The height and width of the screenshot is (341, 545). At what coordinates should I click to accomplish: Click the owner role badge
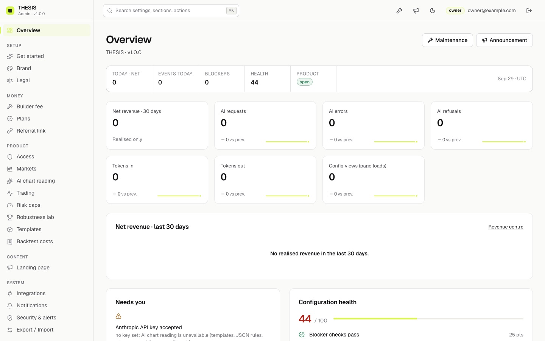455,11
